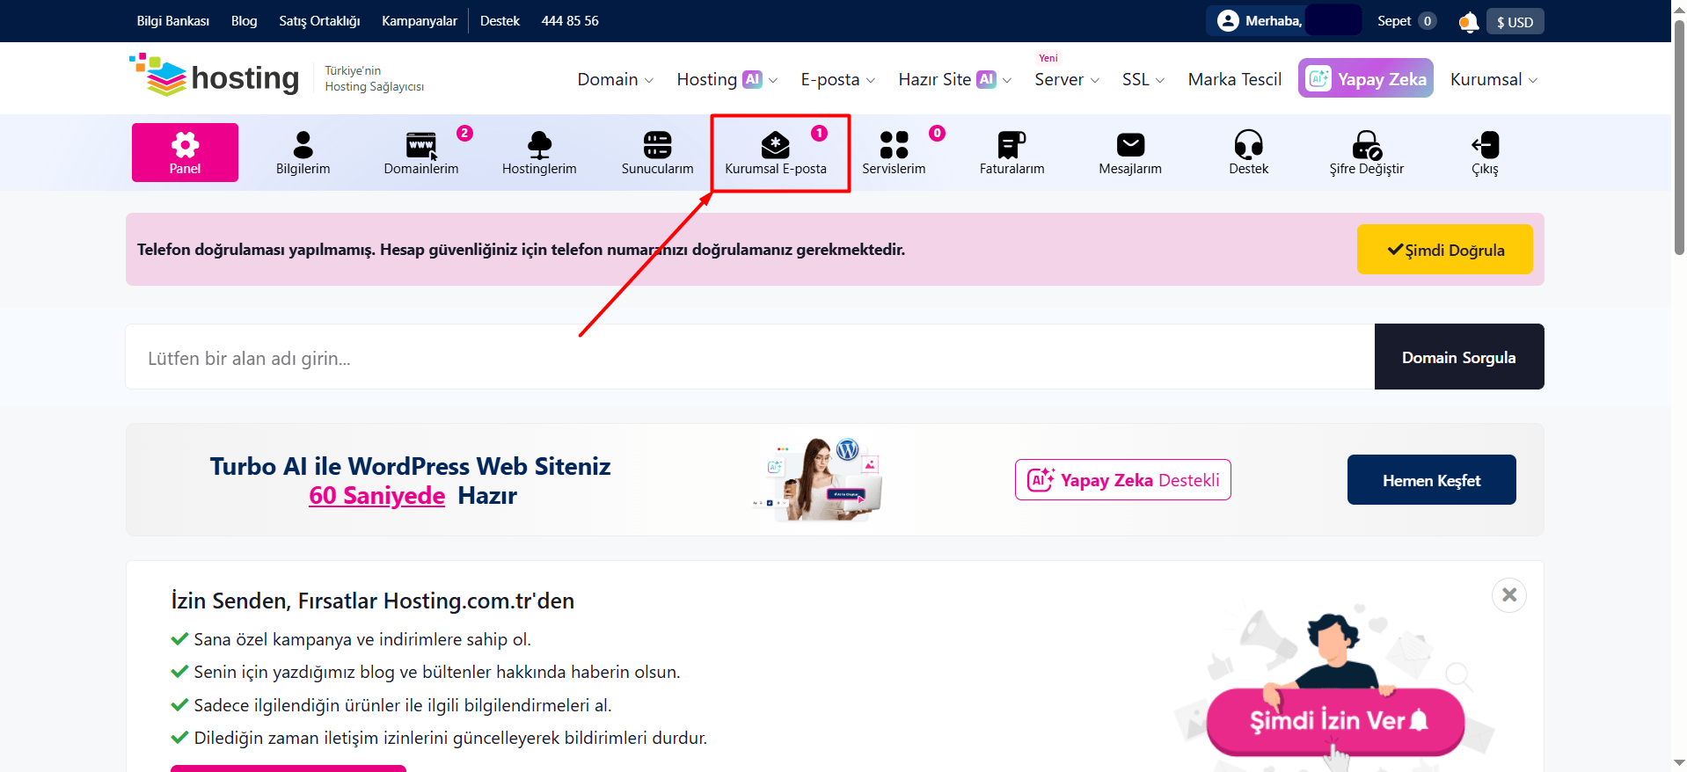The image size is (1687, 772).
Task: Open Satış Ortaklığı link
Action: (319, 21)
